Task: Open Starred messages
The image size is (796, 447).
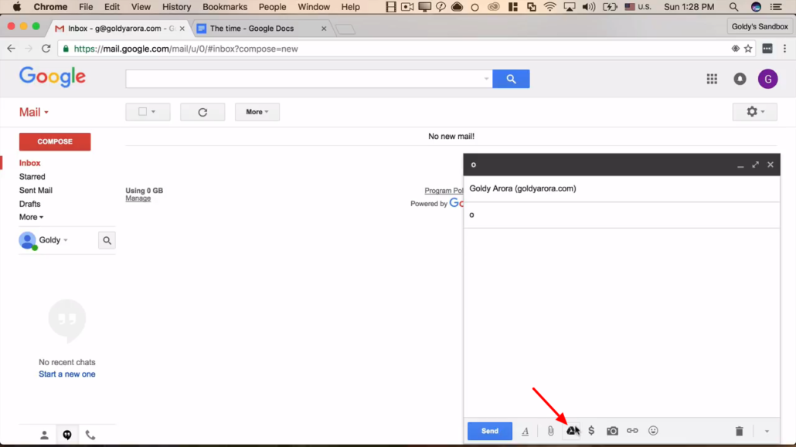Action: [32, 177]
